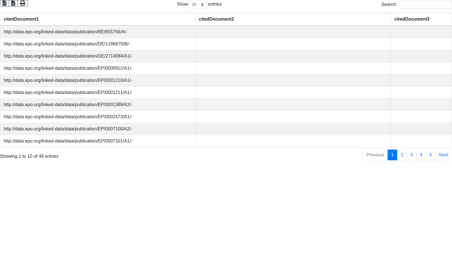Select current page 1 button
452x254 pixels.
point(392,155)
